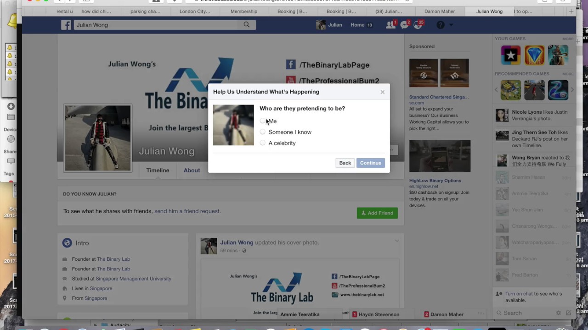The width and height of the screenshot is (588, 330).
Task: Click the Back button in dialog
Action: click(345, 163)
